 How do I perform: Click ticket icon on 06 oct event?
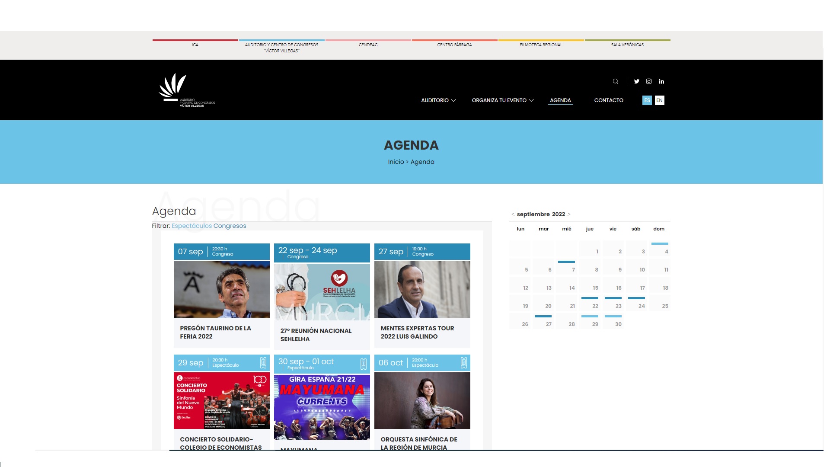(x=464, y=363)
